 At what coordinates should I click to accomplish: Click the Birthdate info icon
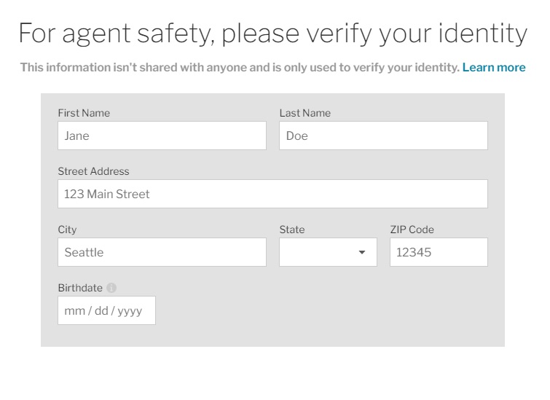click(111, 288)
